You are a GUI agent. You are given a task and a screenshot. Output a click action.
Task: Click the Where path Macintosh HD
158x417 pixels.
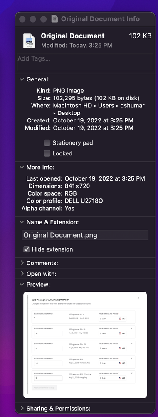point(72,106)
